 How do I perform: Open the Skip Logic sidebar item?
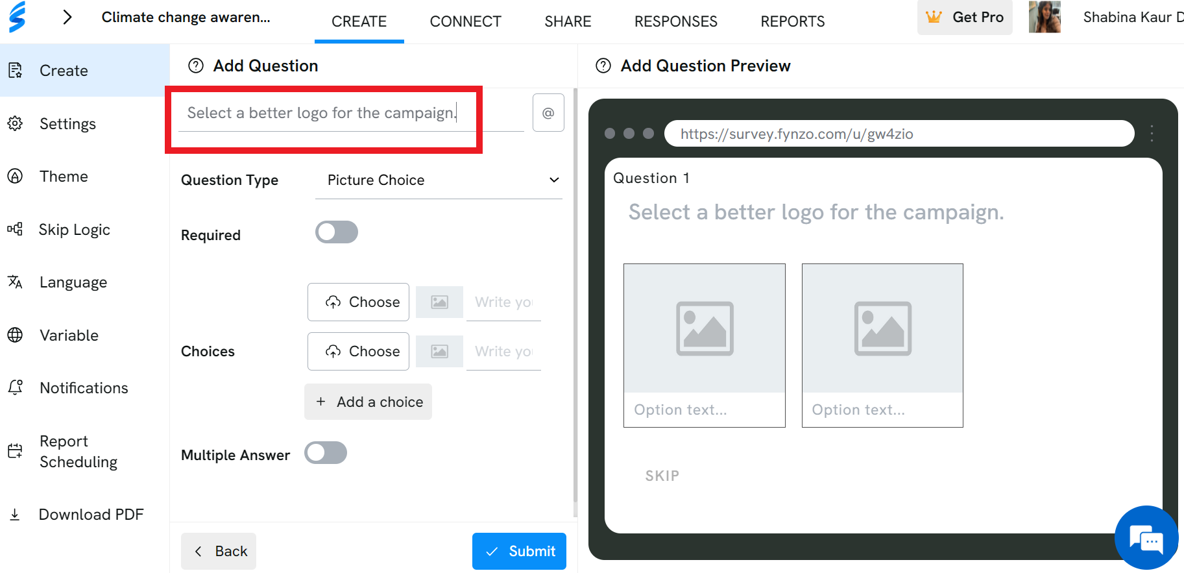pos(75,230)
